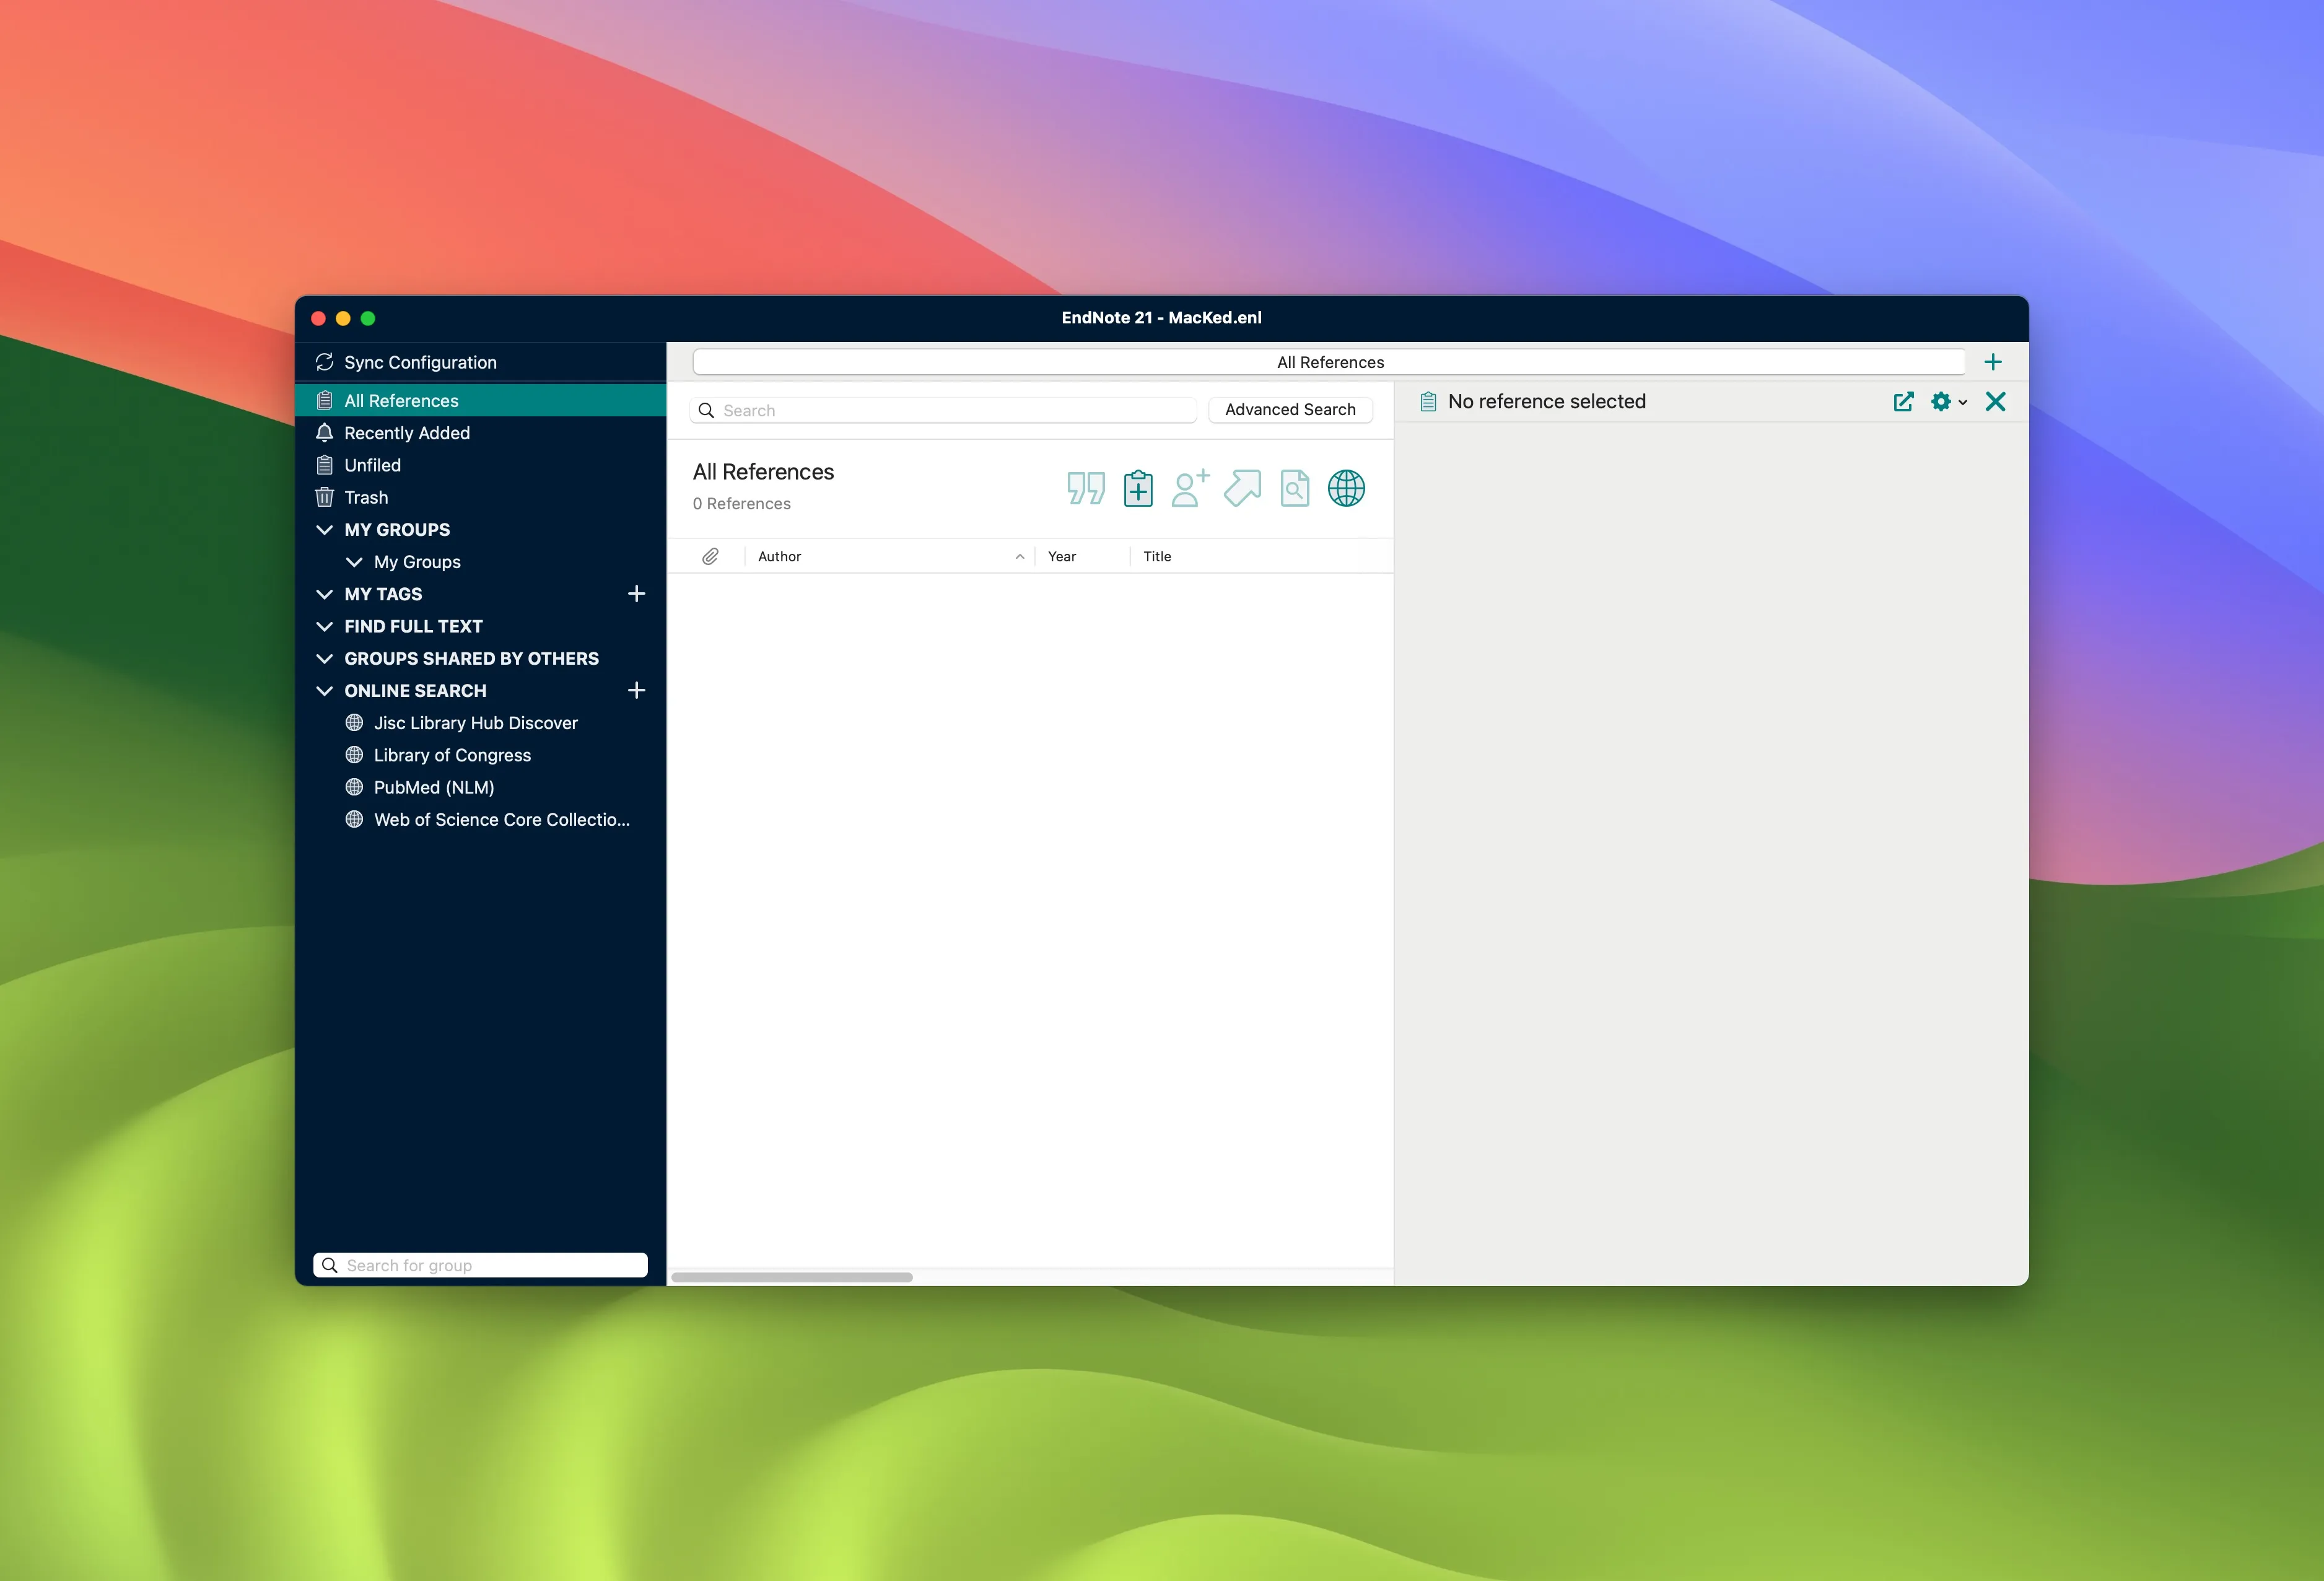This screenshot has height=1581, width=2324.
Task: Collapse the FIND FULL TEXT section
Action: tap(324, 626)
